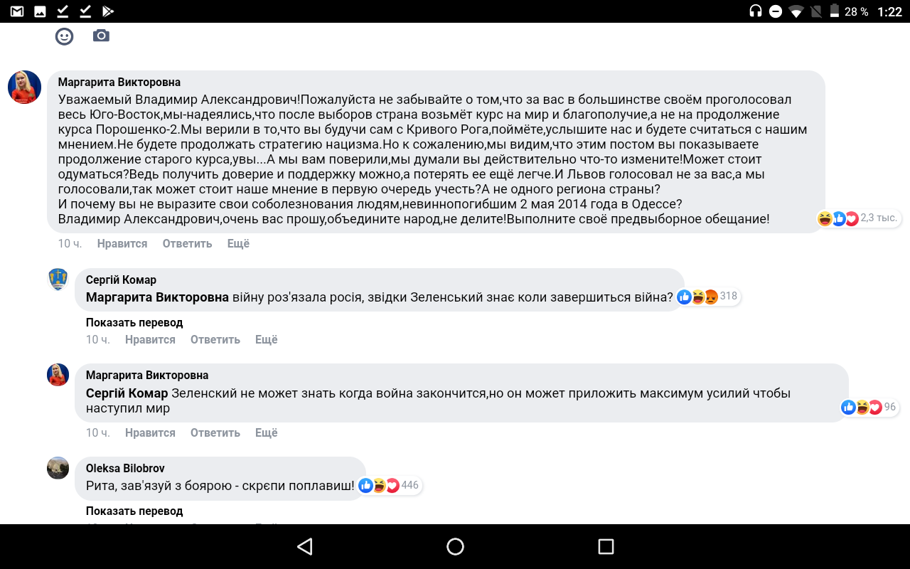Screen dimensions: 910x569
Task: Reply to Маргарита Викторовна's top comment
Action: tap(187, 244)
